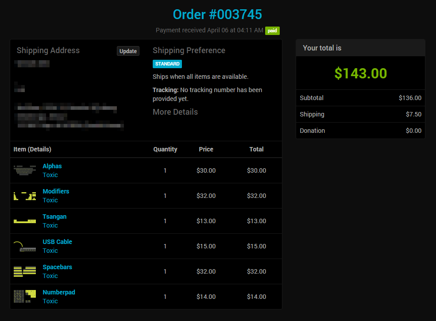Open the More Details shipping link
436x321 pixels.
tap(175, 112)
